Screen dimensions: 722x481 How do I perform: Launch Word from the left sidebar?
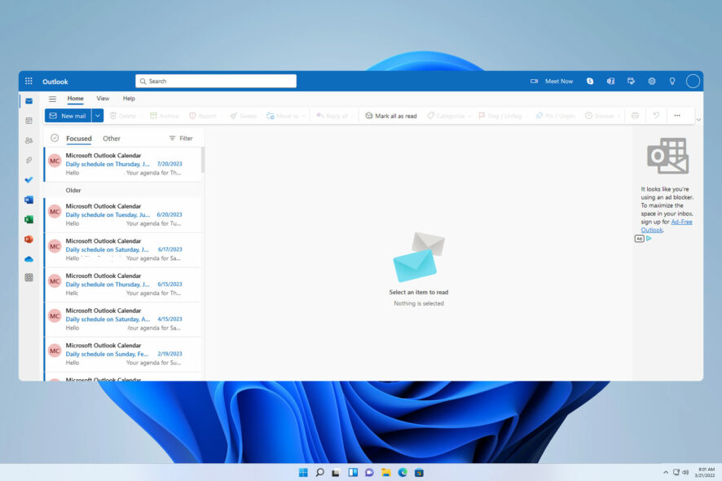point(29,200)
